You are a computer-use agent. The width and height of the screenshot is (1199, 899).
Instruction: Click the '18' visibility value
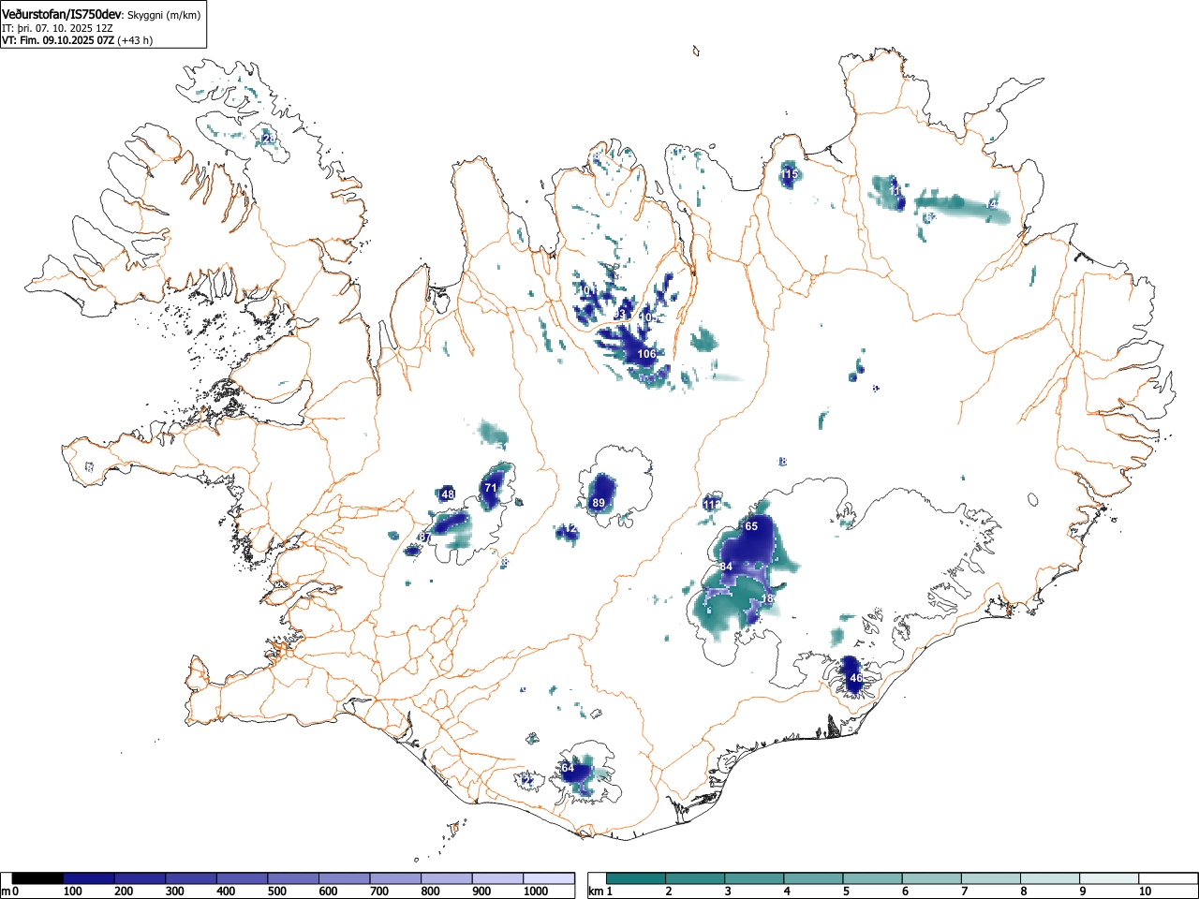[x=767, y=598]
